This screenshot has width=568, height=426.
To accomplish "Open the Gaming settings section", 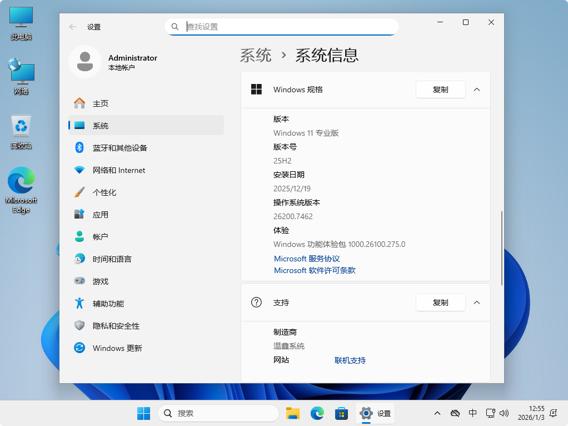I will click(x=101, y=281).
